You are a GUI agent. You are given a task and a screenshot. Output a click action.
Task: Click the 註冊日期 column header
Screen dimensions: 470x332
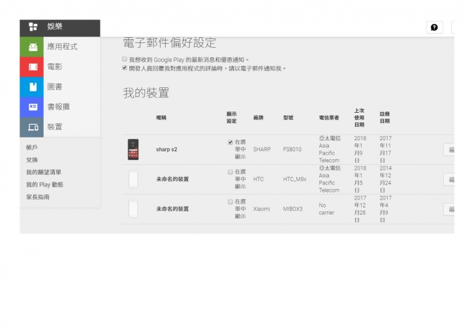pos(385,117)
